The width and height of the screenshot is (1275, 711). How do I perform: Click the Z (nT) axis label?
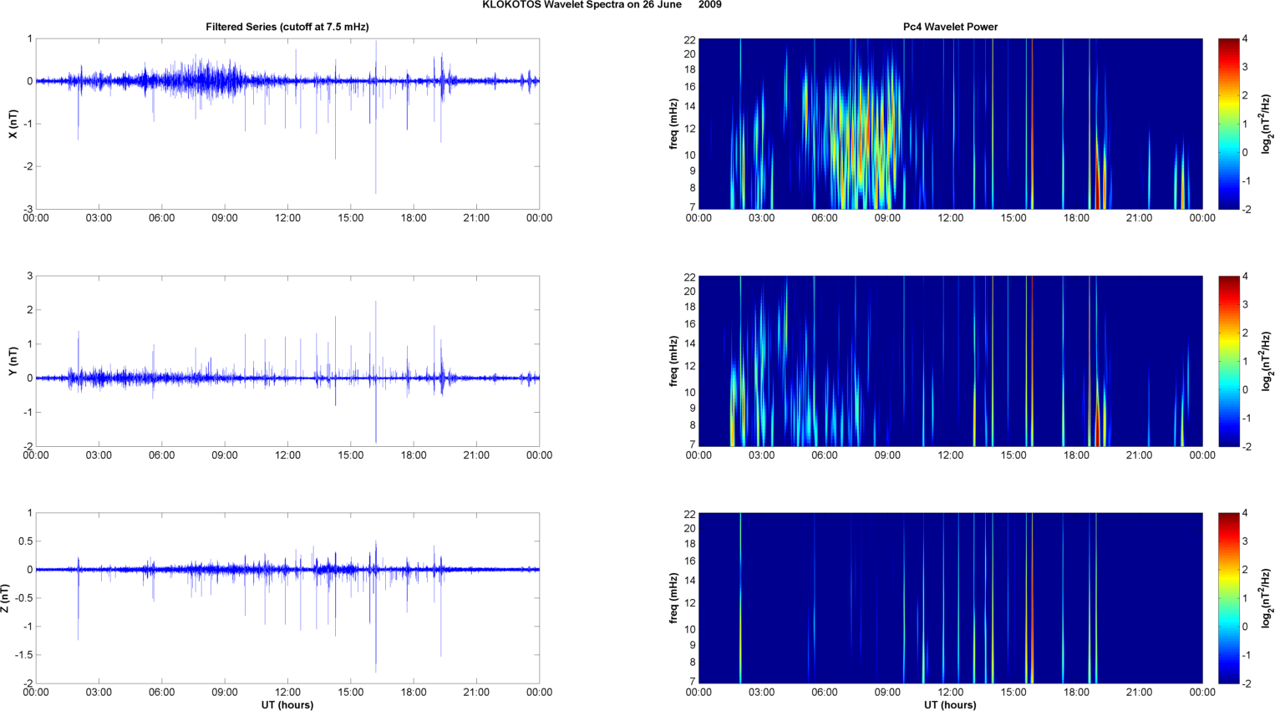pos(6,598)
